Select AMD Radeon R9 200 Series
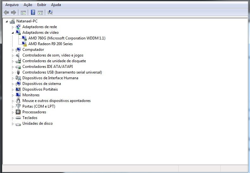Viewport: 250px width, 173px height. (x=51, y=44)
